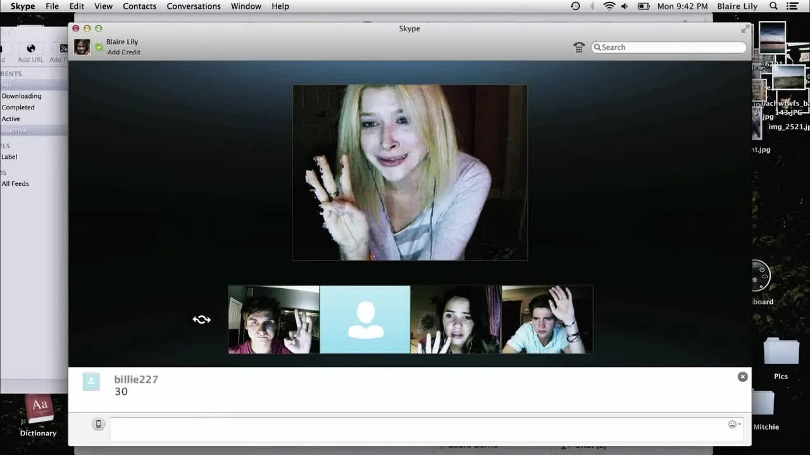Click the billie227 sender name
The image size is (810, 455).
(x=136, y=379)
